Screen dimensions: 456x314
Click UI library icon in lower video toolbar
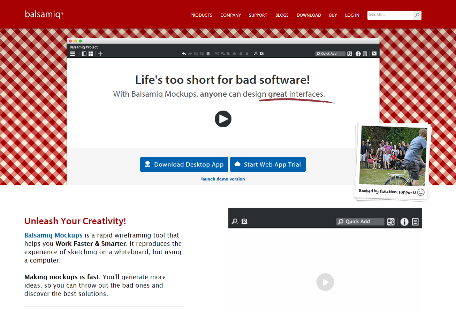tap(391, 222)
